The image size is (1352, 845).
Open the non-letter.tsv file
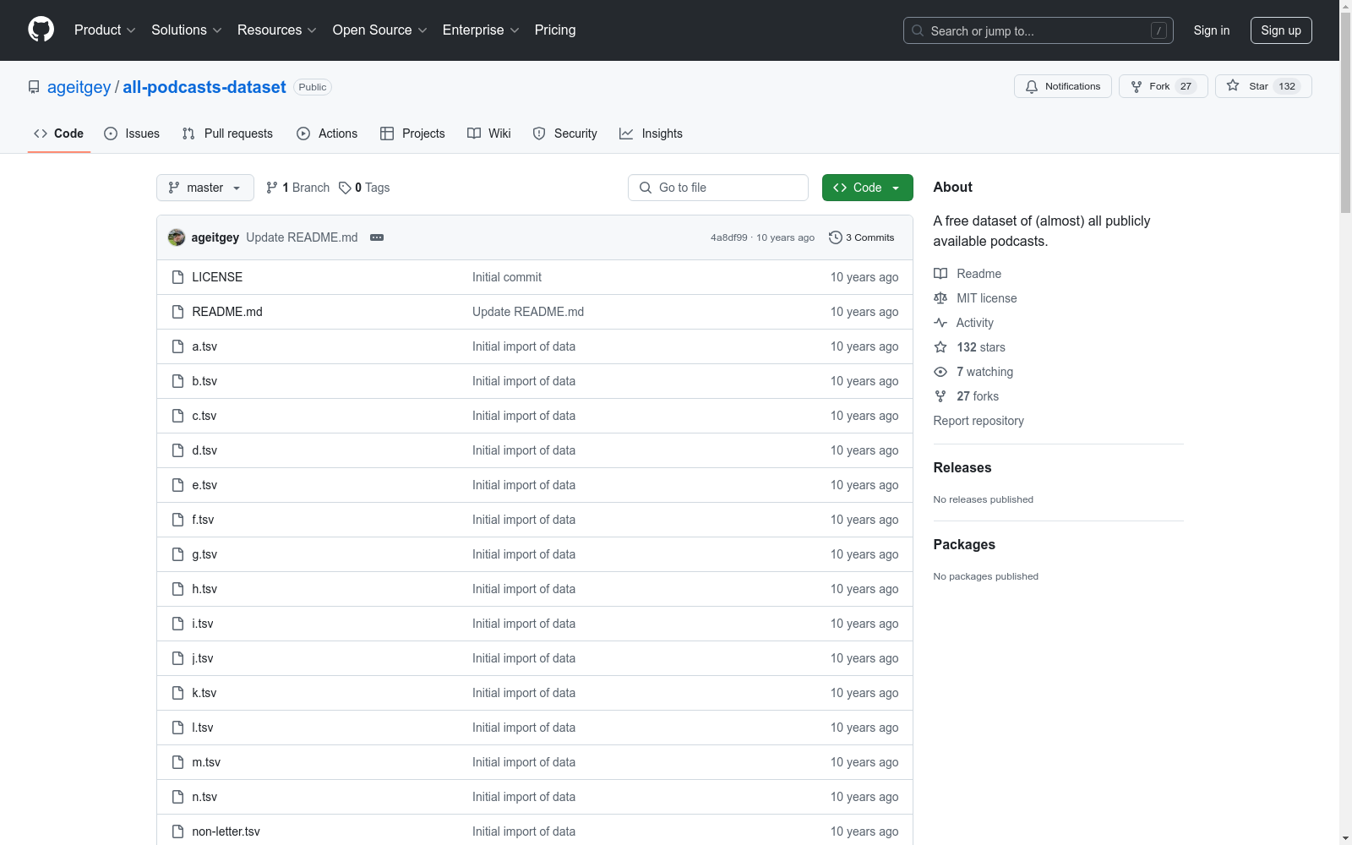[226, 831]
